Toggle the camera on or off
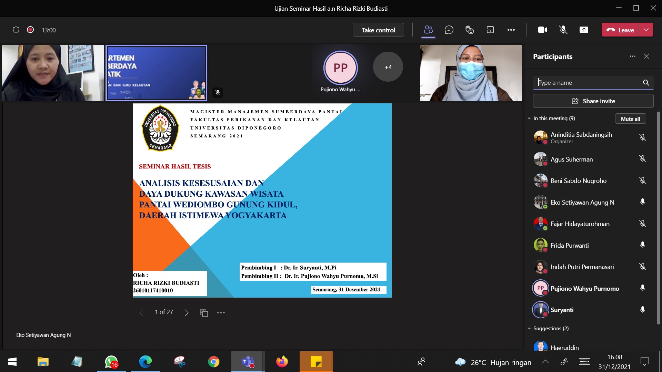The height and width of the screenshot is (372, 662). click(542, 30)
